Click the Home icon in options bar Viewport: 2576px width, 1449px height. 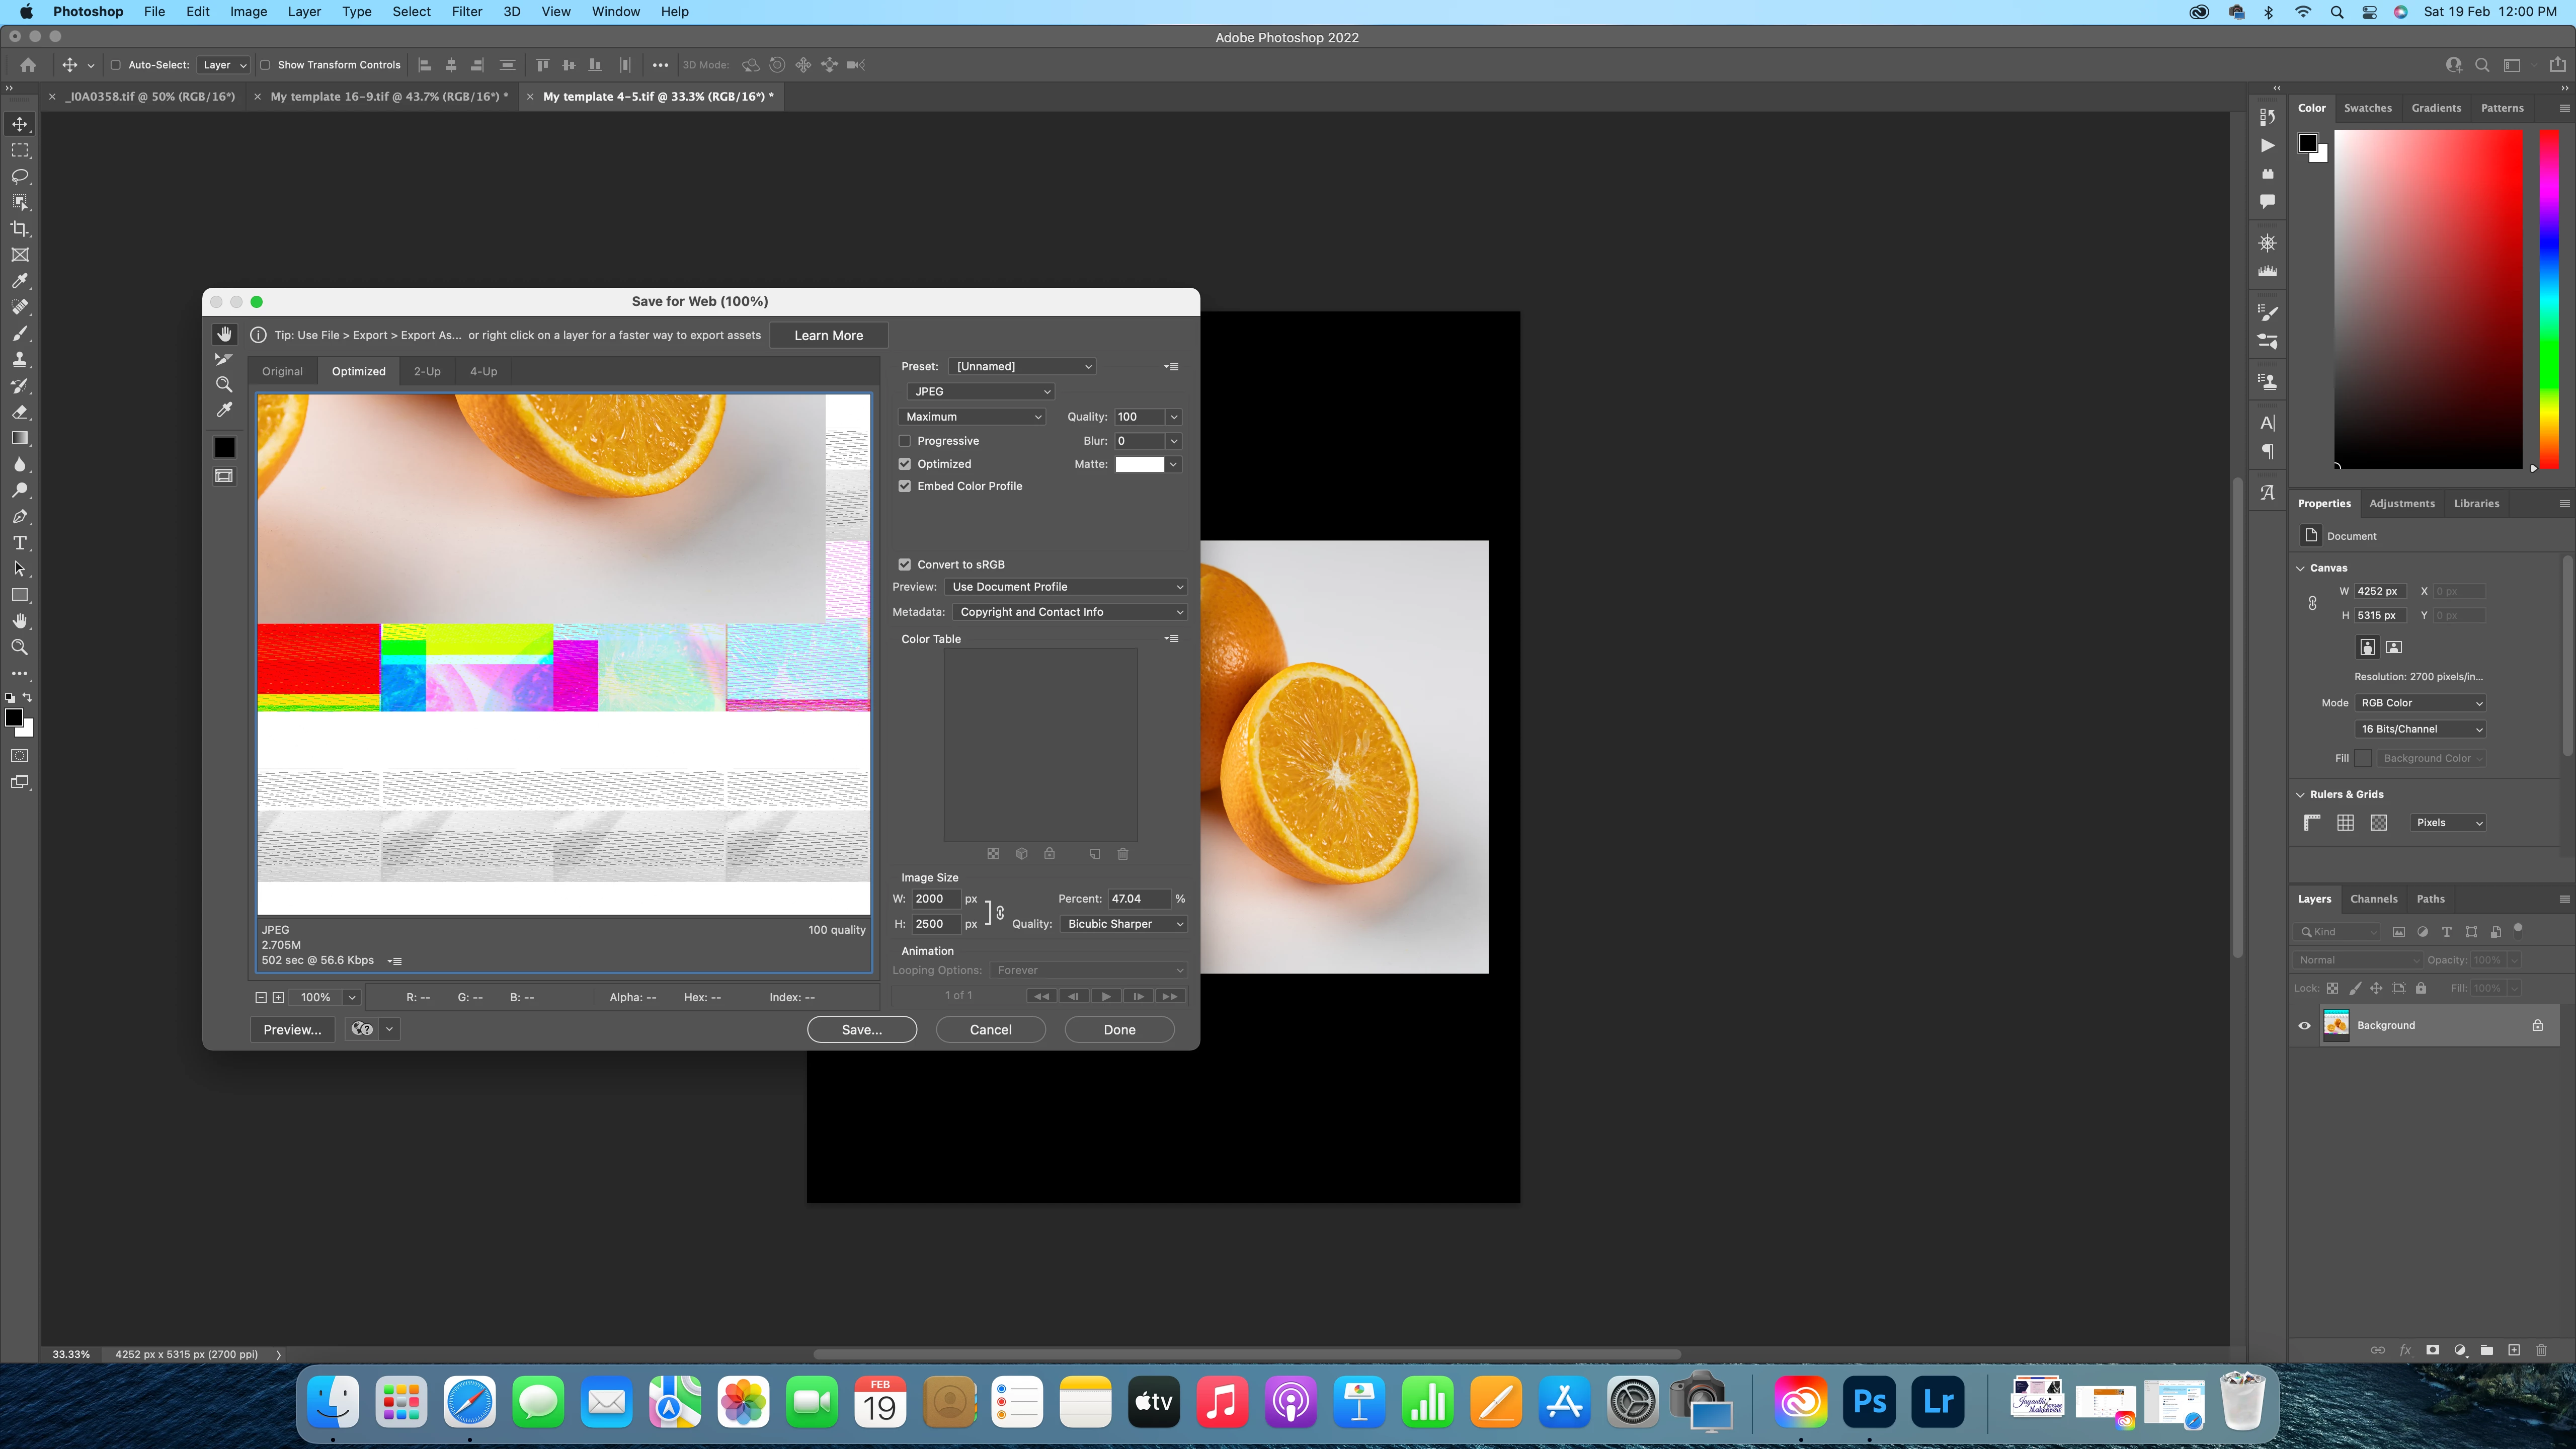pos(28,65)
